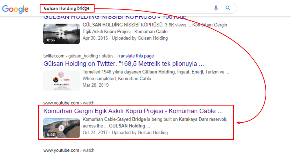Open the NİSSİBİ KÖPRÜSÜ YouTube result title
The image size is (291, 155).
115,17
